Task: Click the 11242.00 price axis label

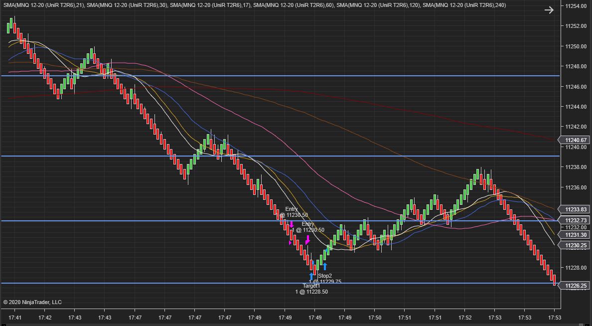Action: [x=576, y=127]
